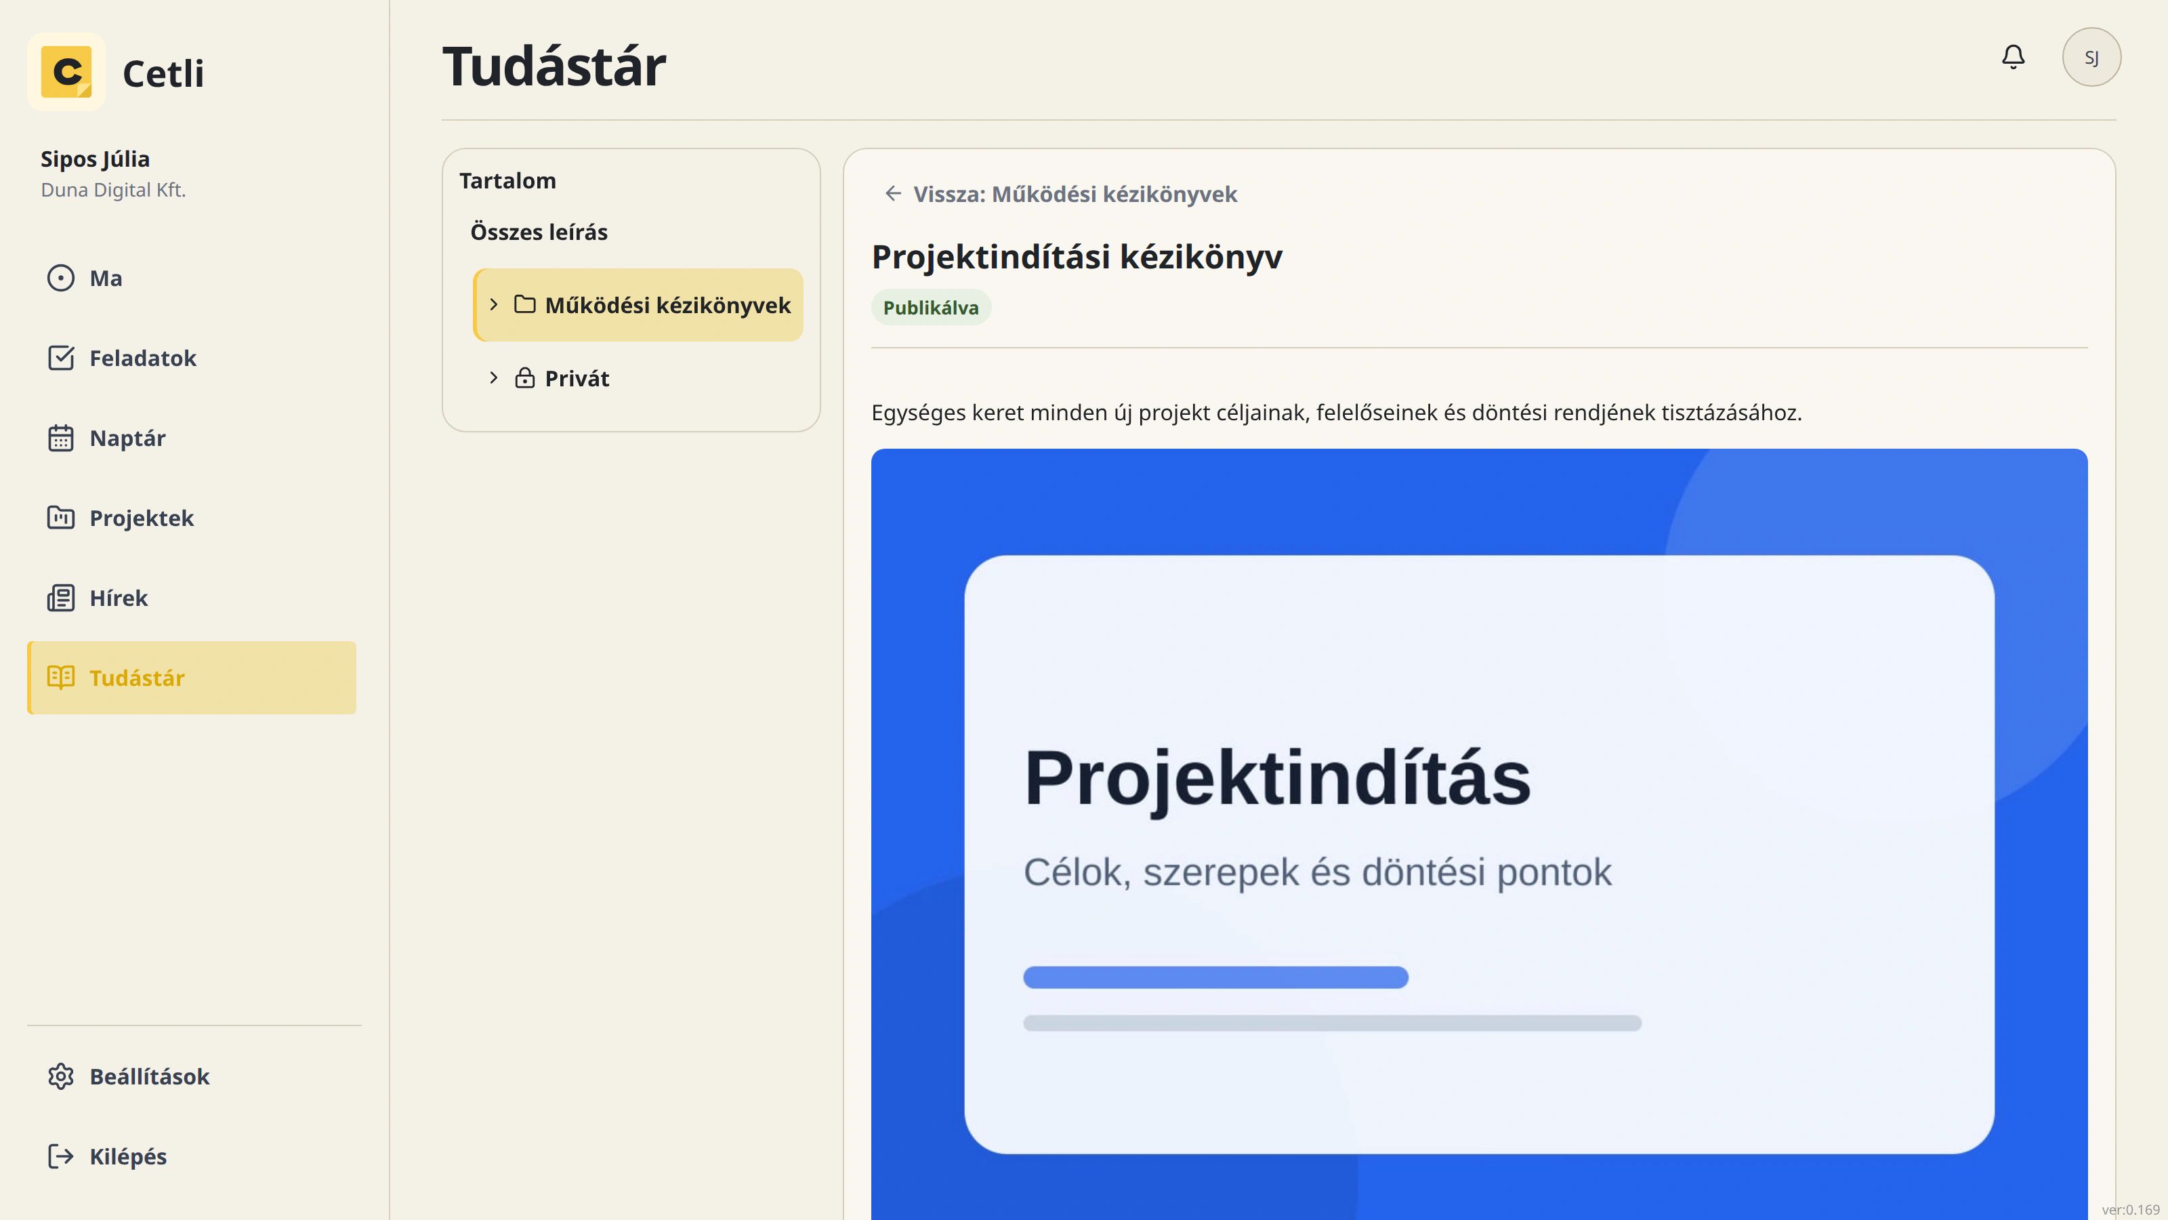Open the Projektindítás cover image
The height and width of the screenshot is (1220, 2168).
click(1479, 834)
